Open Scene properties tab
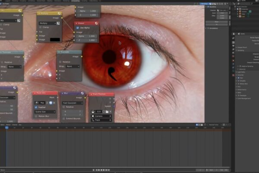 coord(233,53)
